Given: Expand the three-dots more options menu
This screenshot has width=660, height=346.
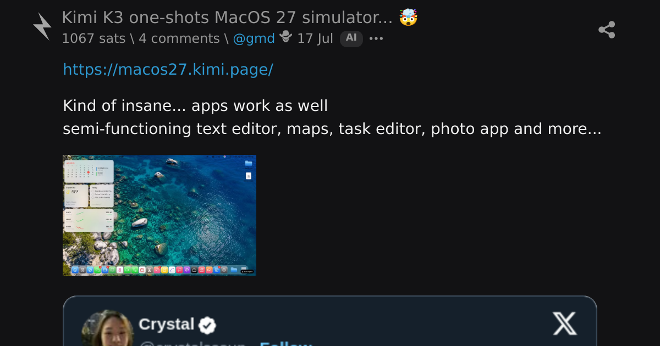Looking at the screenshot, I should [376, 38].
